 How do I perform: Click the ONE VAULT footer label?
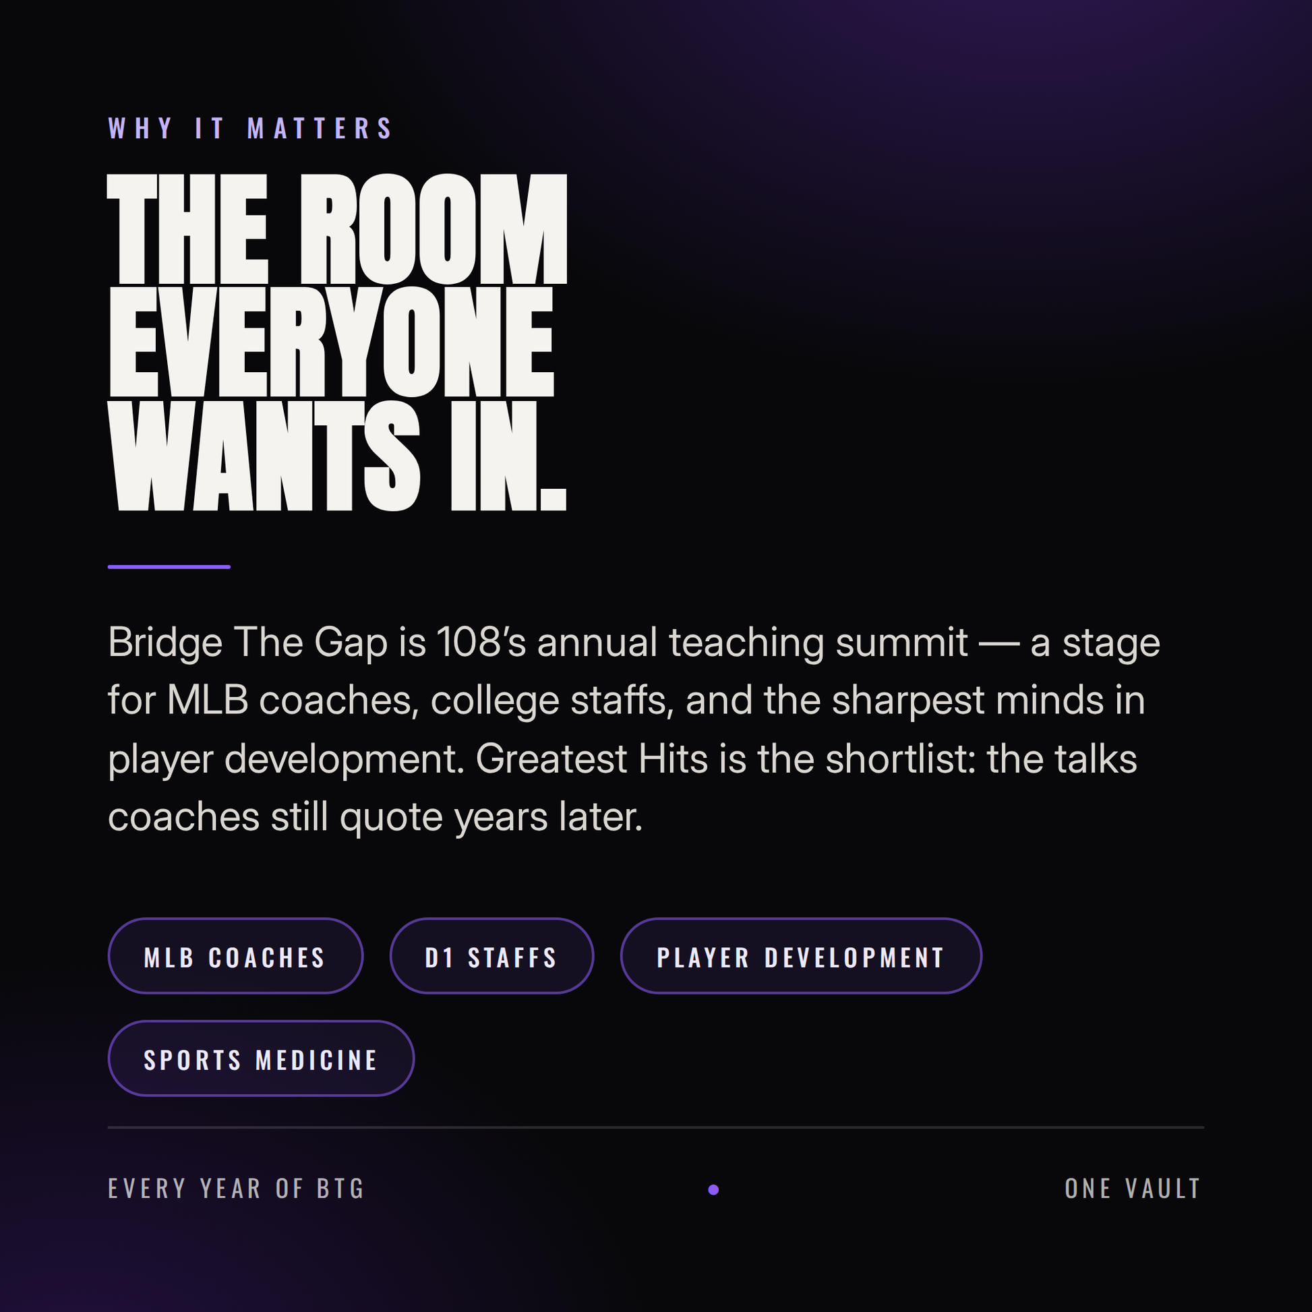point(1133,1189)
